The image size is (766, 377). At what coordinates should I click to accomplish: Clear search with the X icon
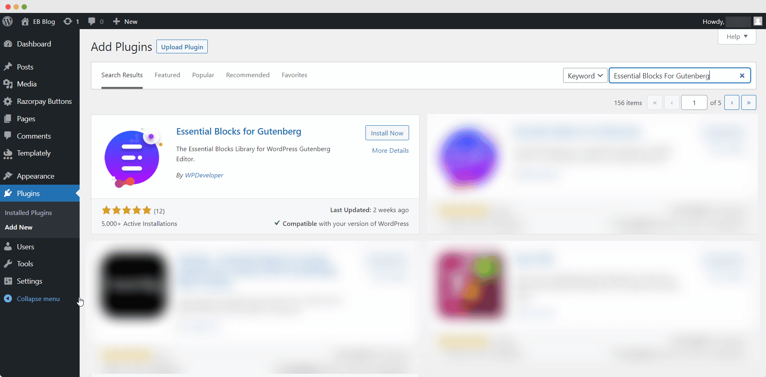tap(742, 76)
